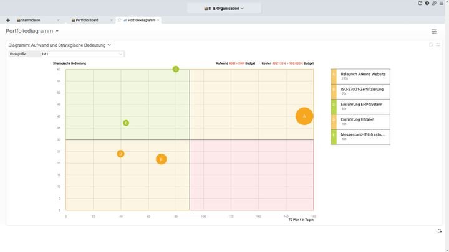Click the TD Plan t in Tagen axis label
This screenshot has width=449, height=252.
[301, 220]
